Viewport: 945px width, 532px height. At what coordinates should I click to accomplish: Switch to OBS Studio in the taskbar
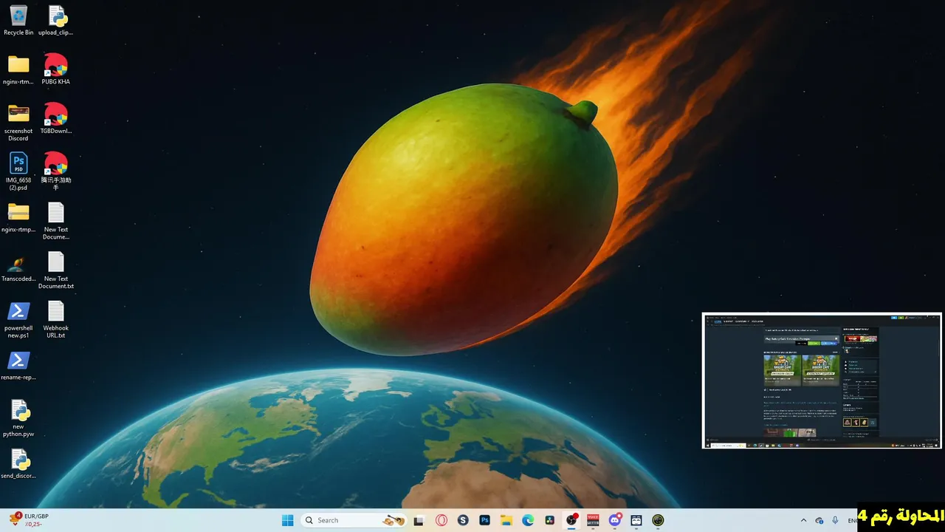[x=571, y=520]
